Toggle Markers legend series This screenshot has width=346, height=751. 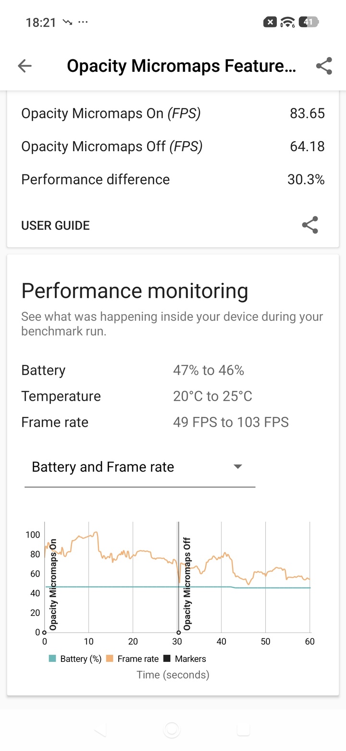point(185,659)
